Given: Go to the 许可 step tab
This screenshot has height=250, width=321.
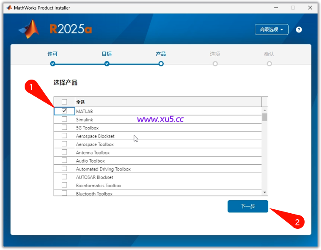Looking at the screenshot, I should [53, 54].
